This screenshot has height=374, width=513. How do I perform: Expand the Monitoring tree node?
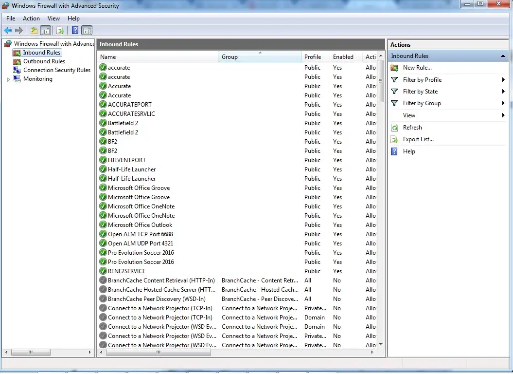(8, 79)
